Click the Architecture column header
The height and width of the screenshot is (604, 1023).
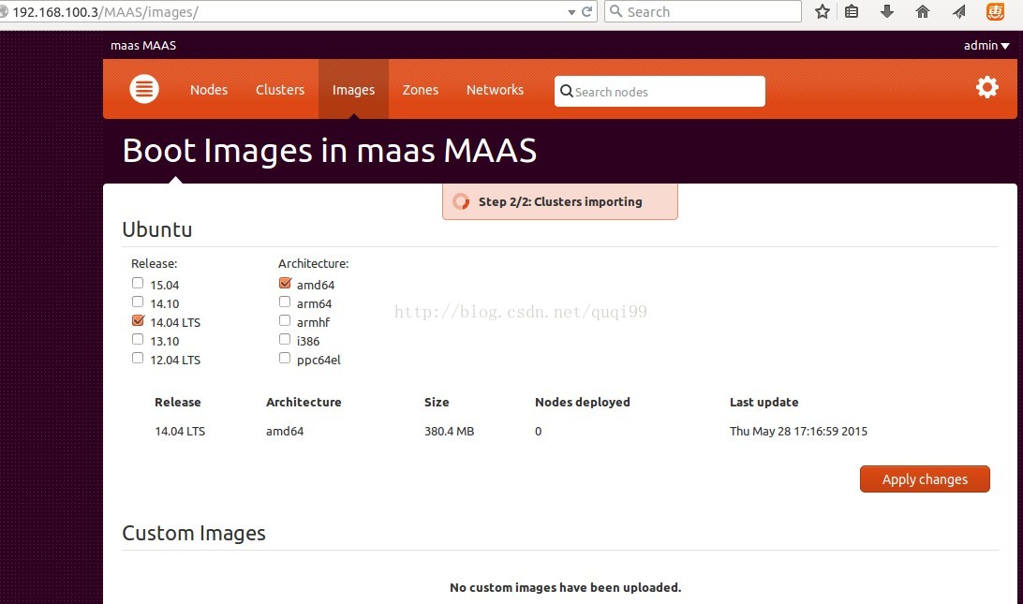pyautogui.click(x=304, y=402)
